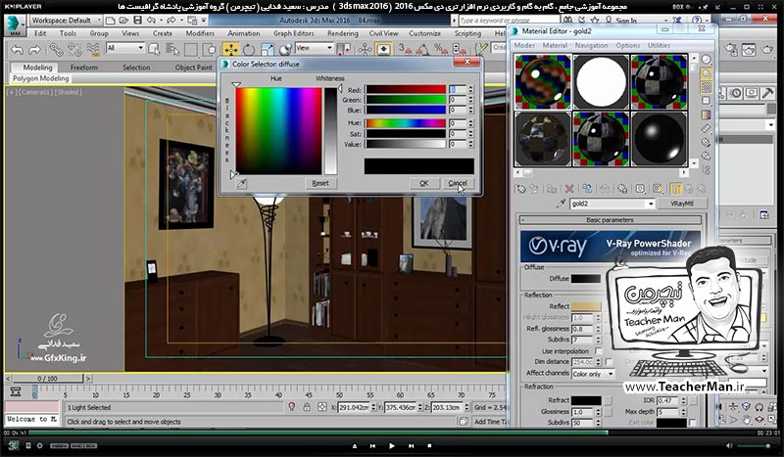Toggle the Percent Snap icon

(440, 49)
